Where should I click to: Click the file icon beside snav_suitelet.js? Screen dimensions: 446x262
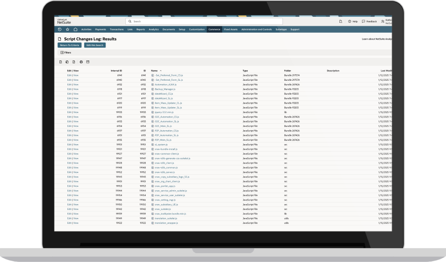(153, 209)
